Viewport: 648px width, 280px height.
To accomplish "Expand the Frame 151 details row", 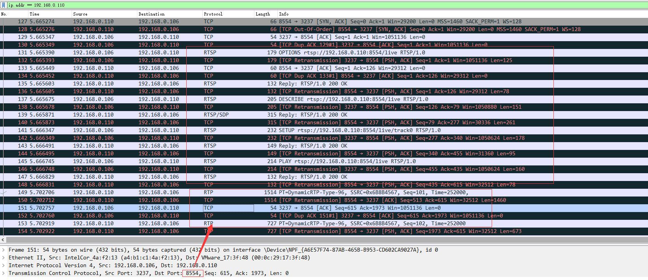I will click(4, 250).
